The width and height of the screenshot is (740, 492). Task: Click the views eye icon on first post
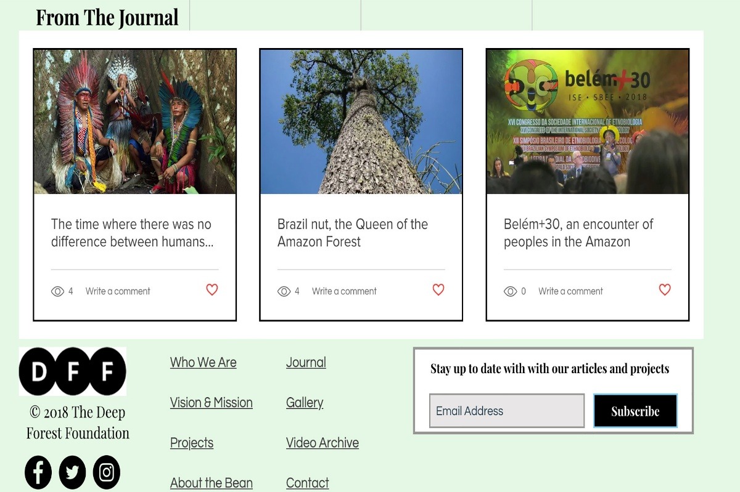pos(58,291)
